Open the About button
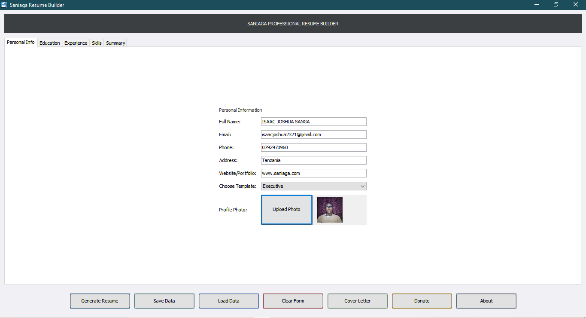The width and height of the screenshot is (586, 318). pyautogui.click(x=486, y=301)
